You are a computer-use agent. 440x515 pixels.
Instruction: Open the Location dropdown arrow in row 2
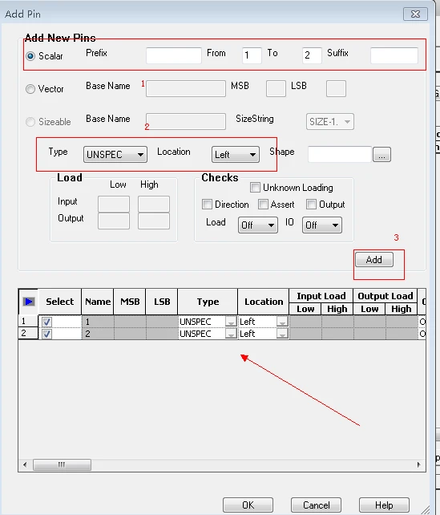click(282, 334)
